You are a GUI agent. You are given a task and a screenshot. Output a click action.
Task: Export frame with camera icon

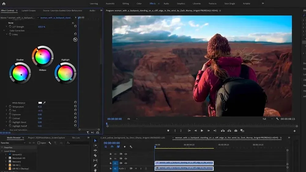pos(236,131)
